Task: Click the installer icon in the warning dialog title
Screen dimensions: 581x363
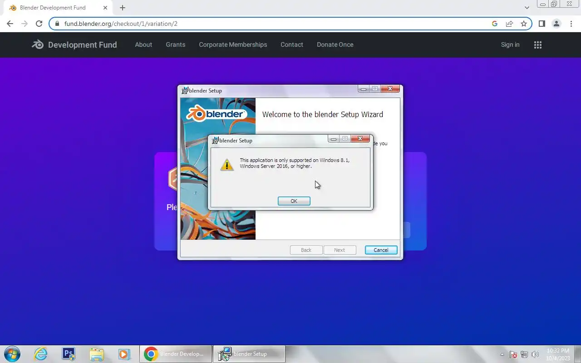Action: pyautogui.click(x=215, y=141)
